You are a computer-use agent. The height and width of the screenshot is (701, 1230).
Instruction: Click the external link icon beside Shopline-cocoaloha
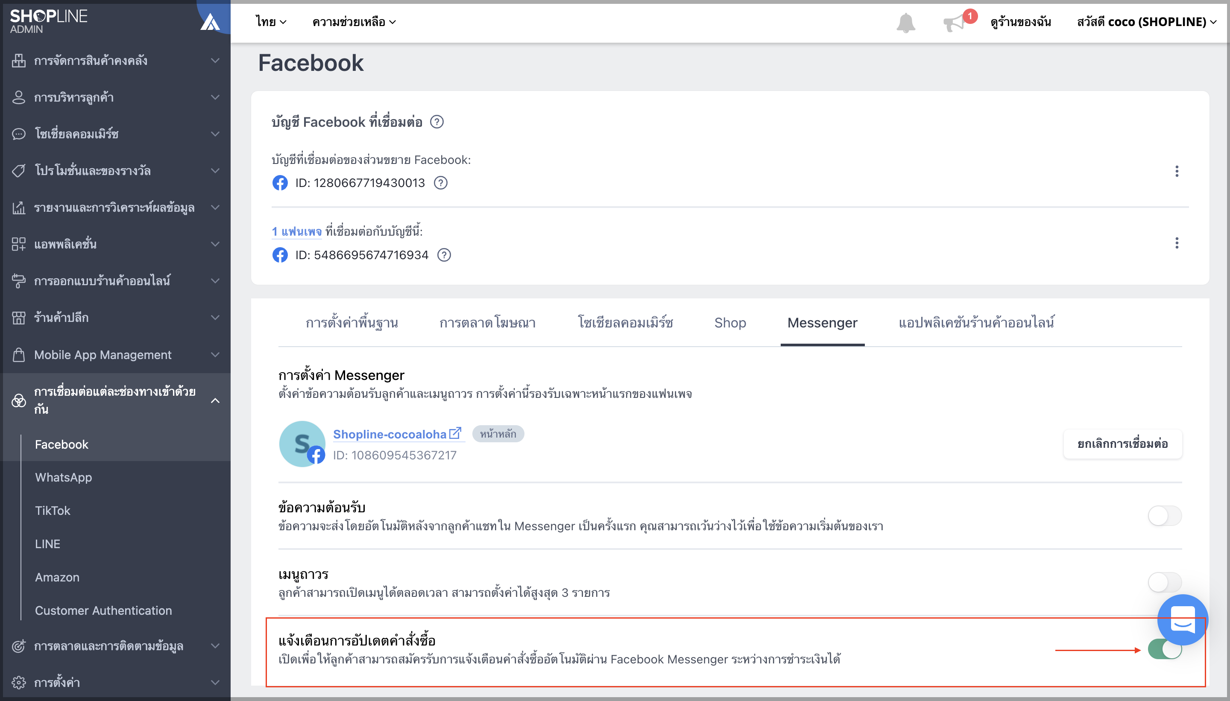pos(455,433)
